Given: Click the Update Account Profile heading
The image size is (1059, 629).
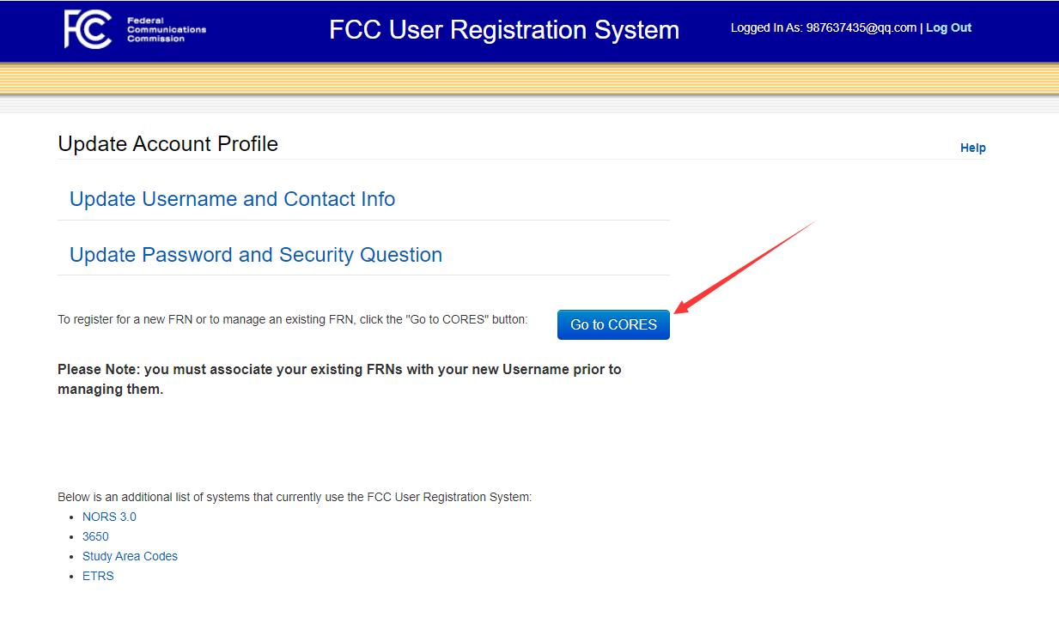Looking at the screenshot, I should click(167, 143).
